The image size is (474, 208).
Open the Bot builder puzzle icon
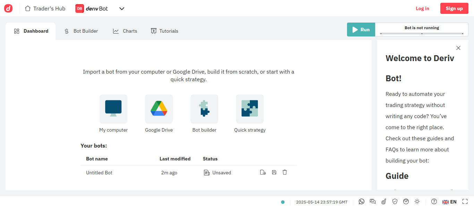coord(204,109)
